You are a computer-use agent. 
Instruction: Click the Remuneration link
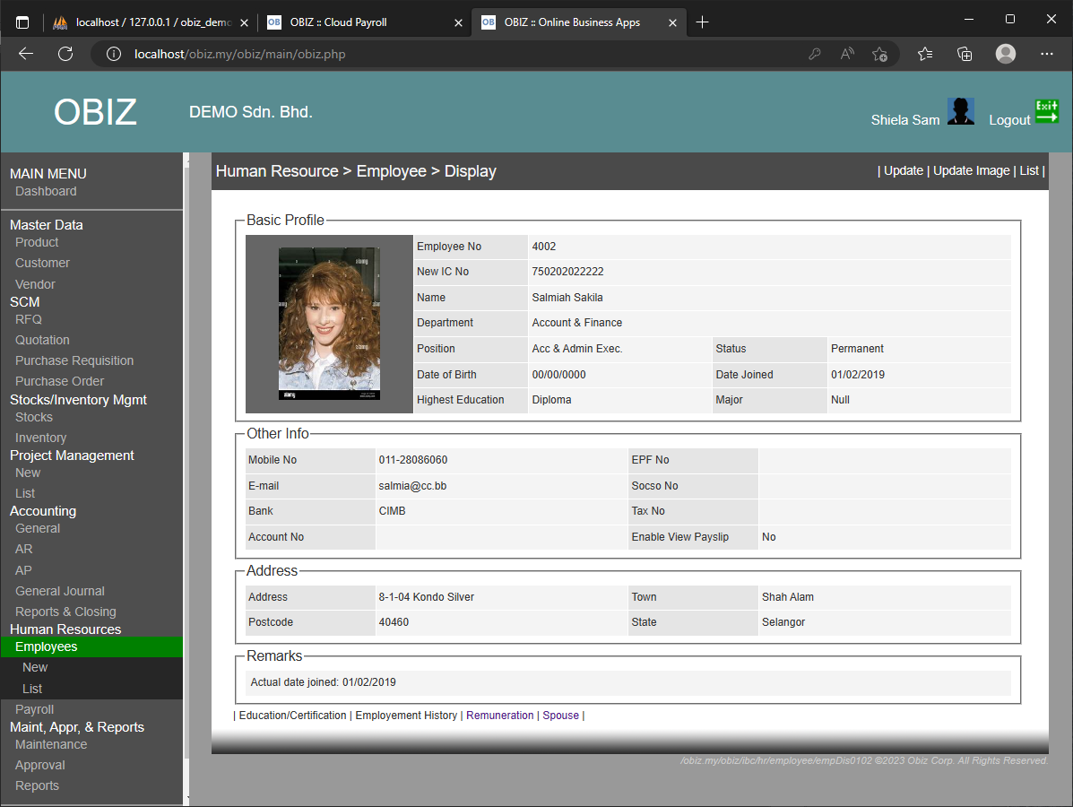(499, 715)
